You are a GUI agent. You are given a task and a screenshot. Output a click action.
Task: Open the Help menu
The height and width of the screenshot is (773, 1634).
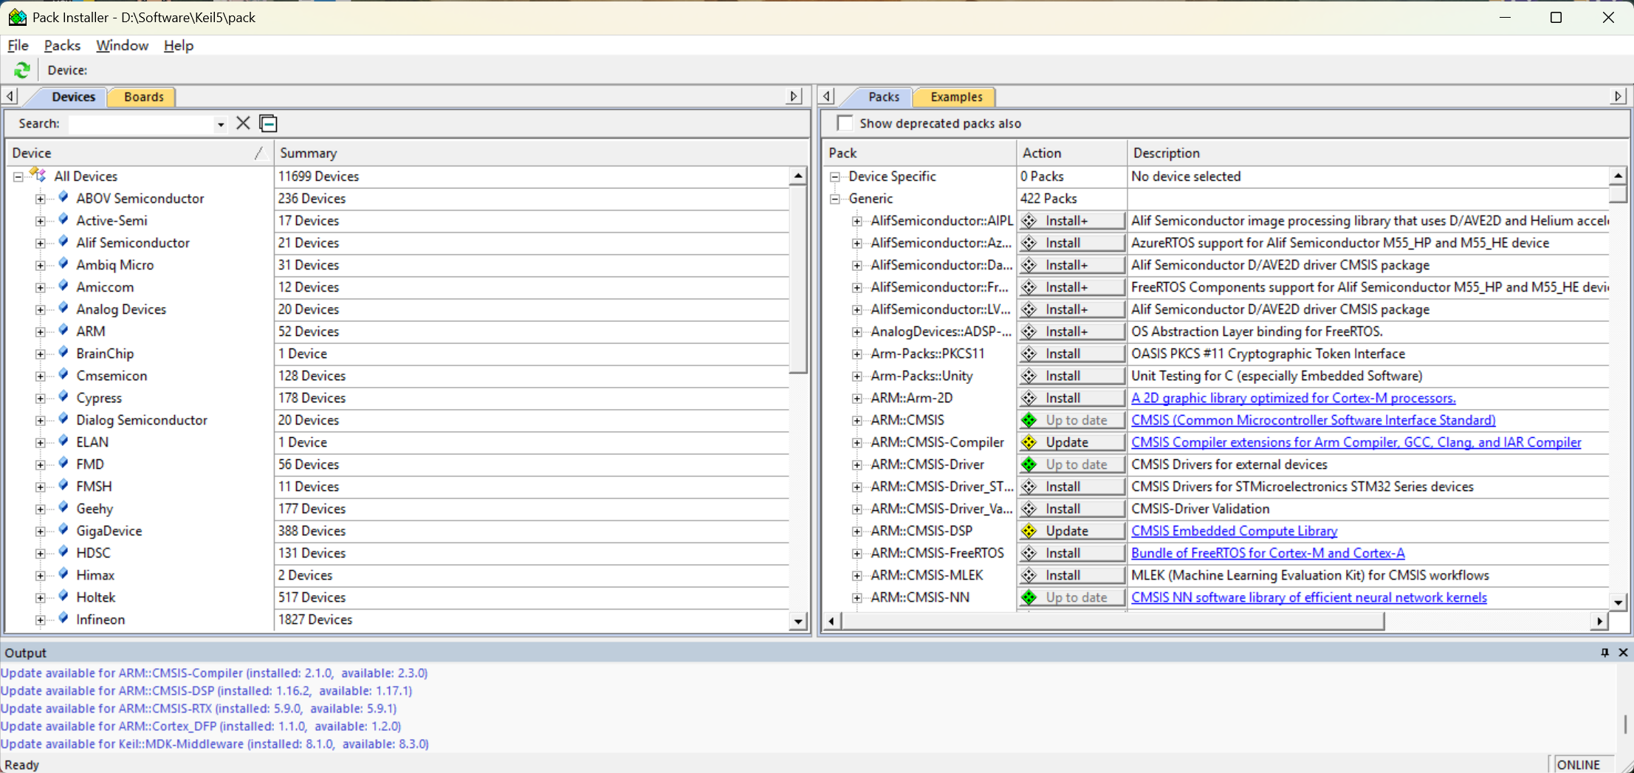coord(179,45)
